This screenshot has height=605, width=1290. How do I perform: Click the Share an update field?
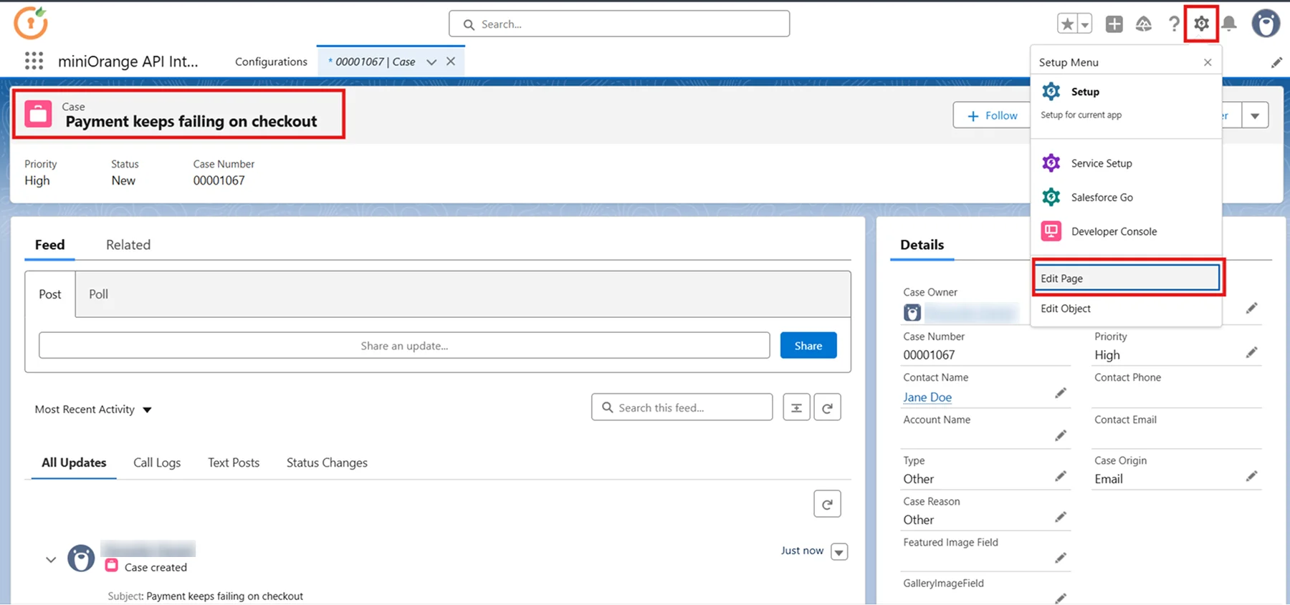404,345
